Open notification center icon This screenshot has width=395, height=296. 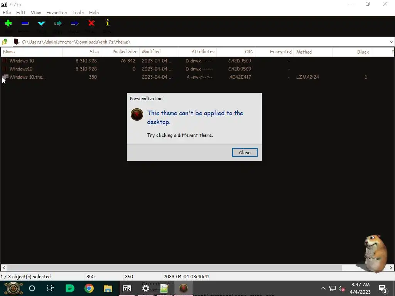click(x=383, y=289)
